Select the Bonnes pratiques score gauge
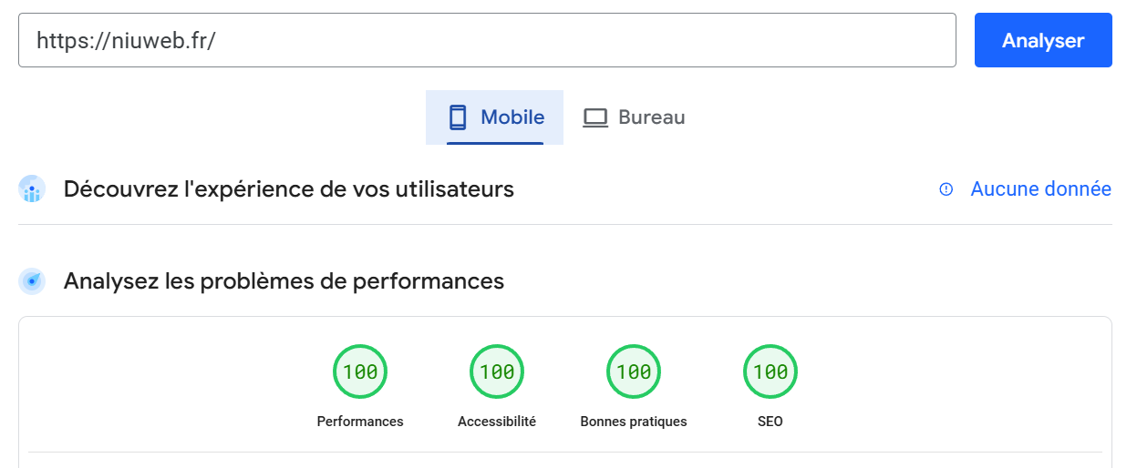Viewport: 1137px width, 468px height. click(x=634, y=371)
